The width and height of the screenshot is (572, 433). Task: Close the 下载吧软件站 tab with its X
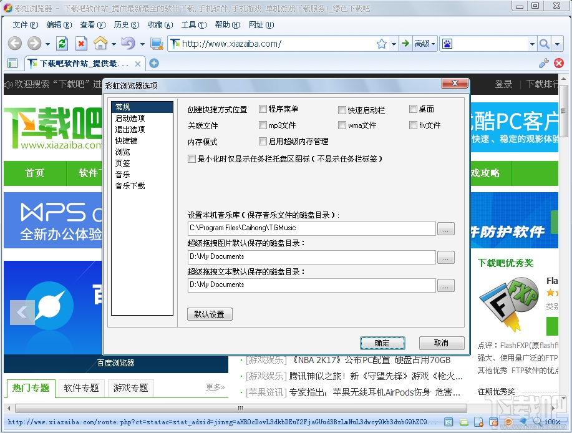click(137, 64)
